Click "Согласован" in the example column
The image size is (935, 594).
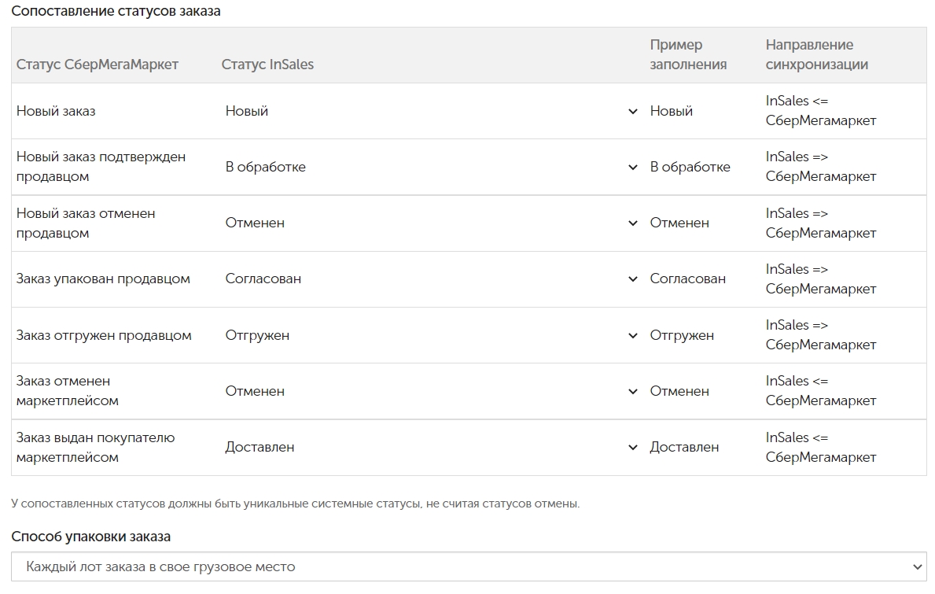tap(687, 279)
